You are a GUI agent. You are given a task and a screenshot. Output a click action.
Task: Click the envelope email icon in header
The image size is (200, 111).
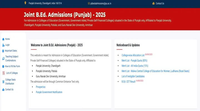pos(89,3)
